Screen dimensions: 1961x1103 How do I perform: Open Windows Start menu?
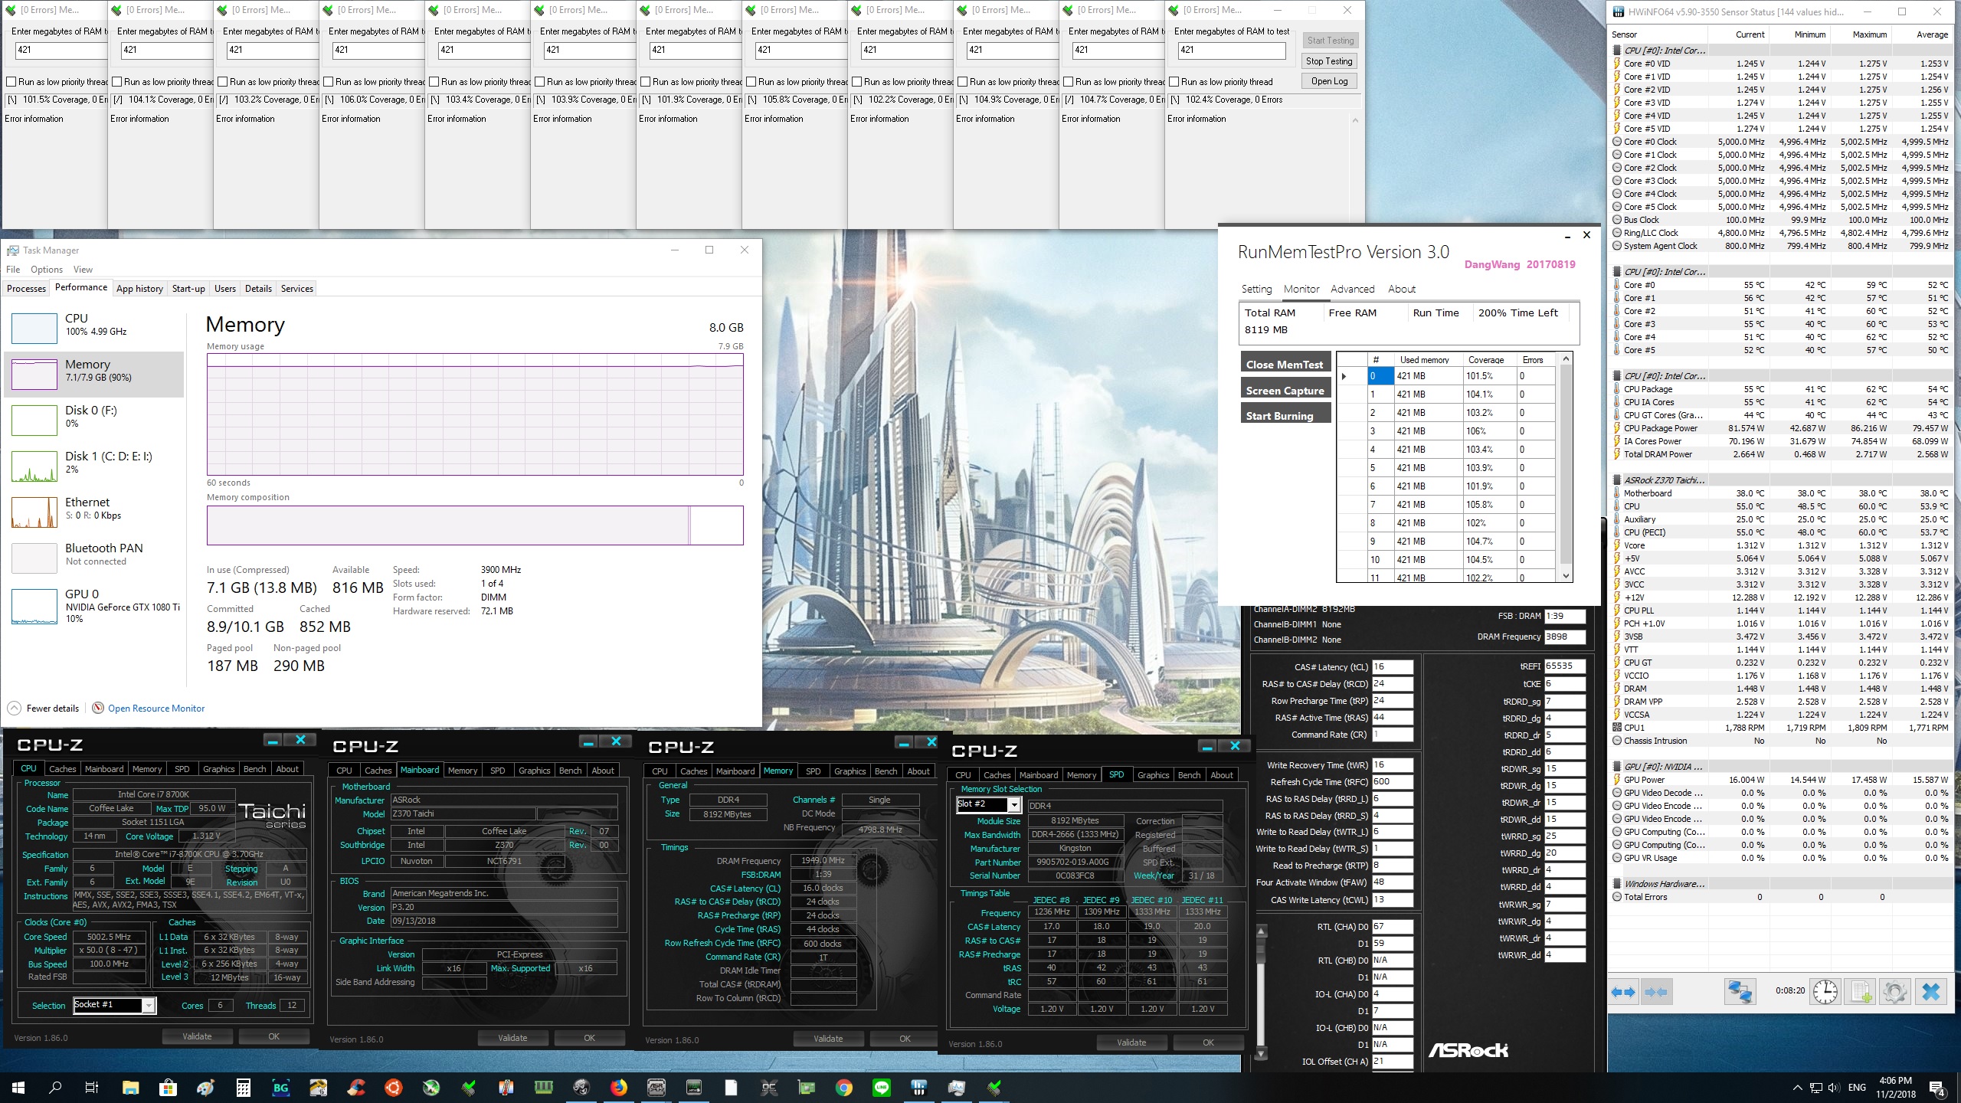pos(18,1088)
